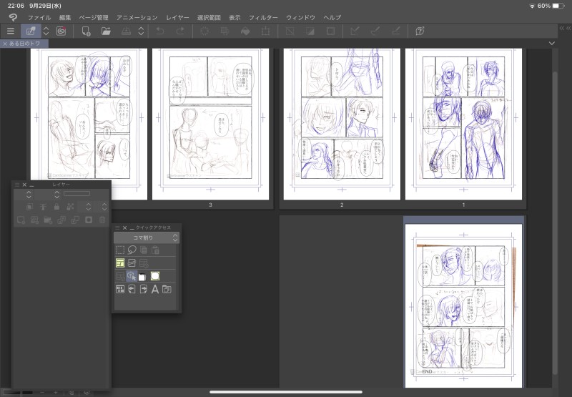This screenshot has height=397, width=572.
Task: Save the work with the Save icon
Action: pos(127,31)
